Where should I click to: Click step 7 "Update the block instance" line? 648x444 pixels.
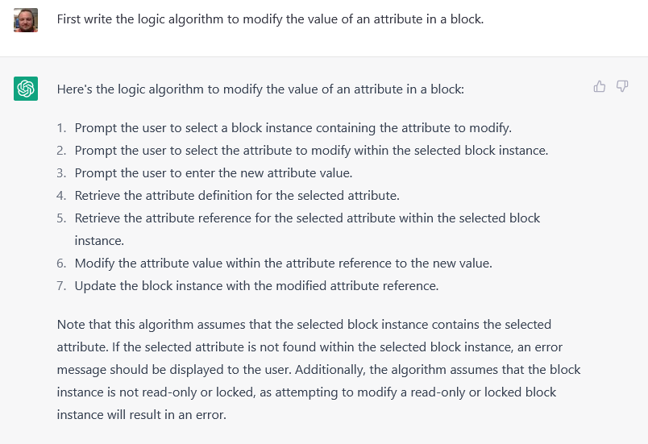[256, 286]
